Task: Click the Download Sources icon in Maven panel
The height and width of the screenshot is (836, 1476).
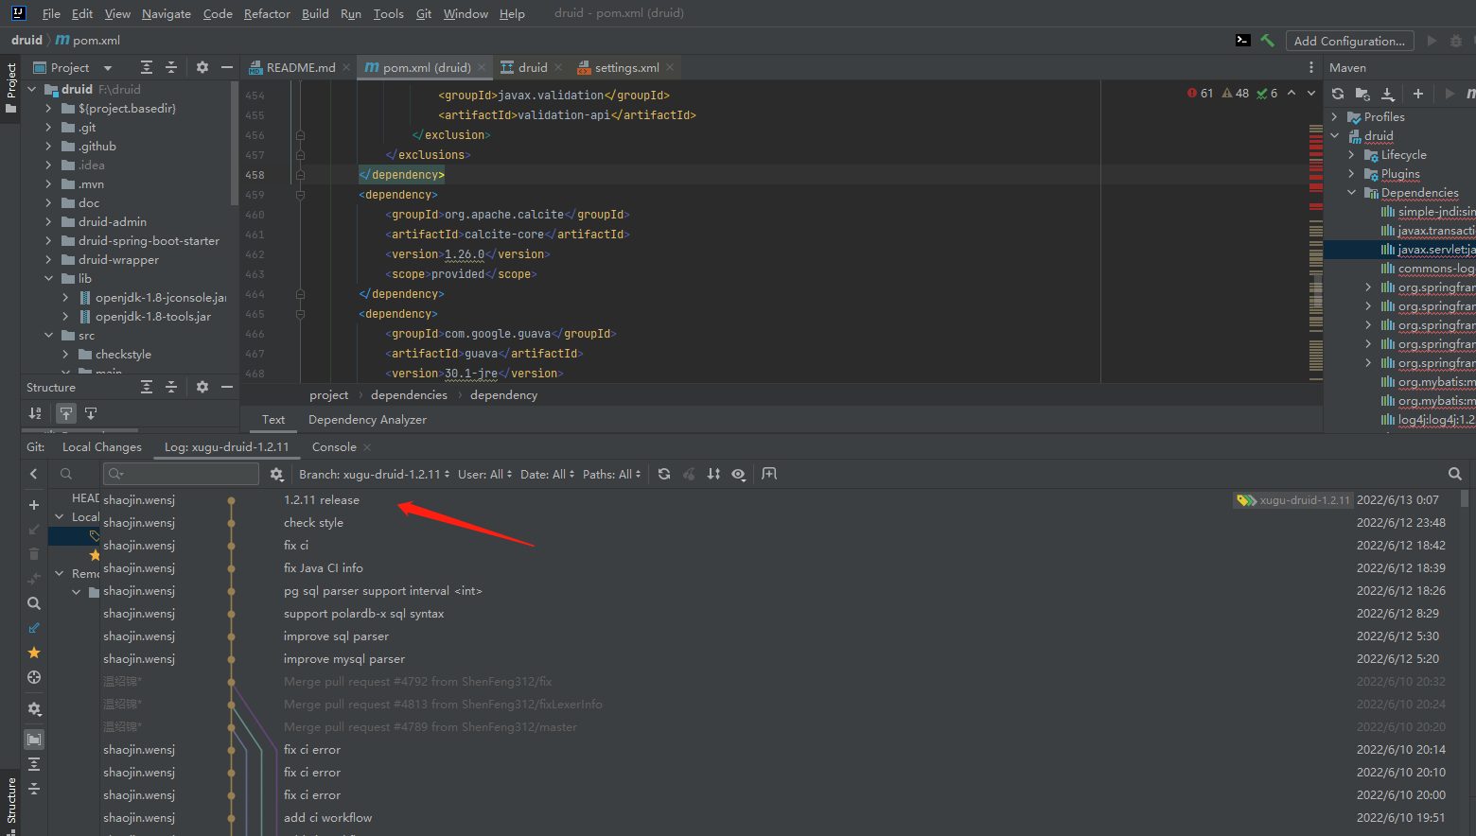Action: click(x=1388, y=94)
